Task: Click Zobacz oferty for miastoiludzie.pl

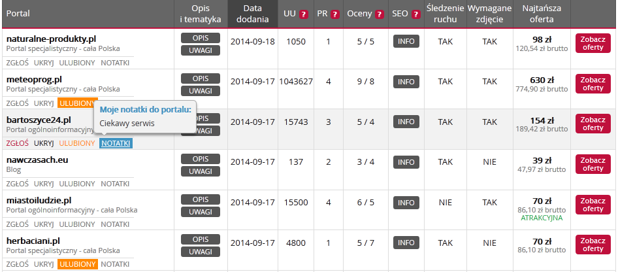Action: coord(593,205)
